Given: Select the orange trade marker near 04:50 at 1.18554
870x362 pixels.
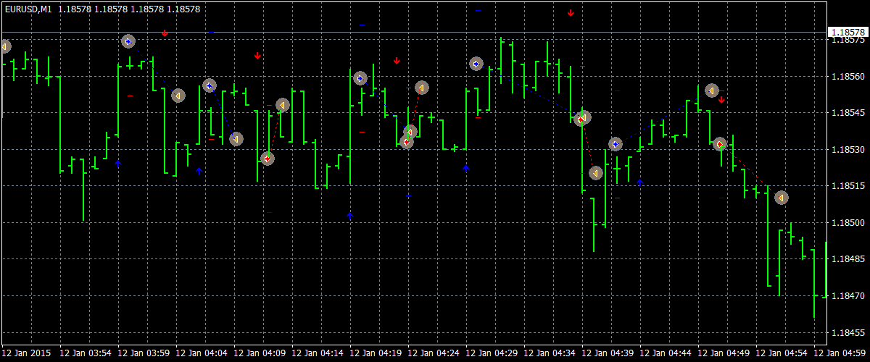Looking at the screenshot, I should [x=712, y=90].
